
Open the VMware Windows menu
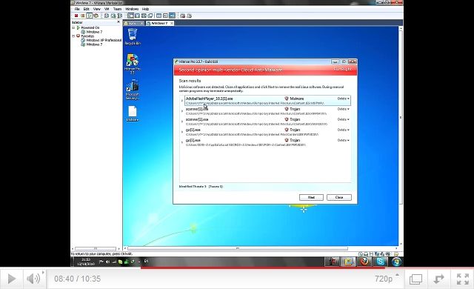pos(132,9)
